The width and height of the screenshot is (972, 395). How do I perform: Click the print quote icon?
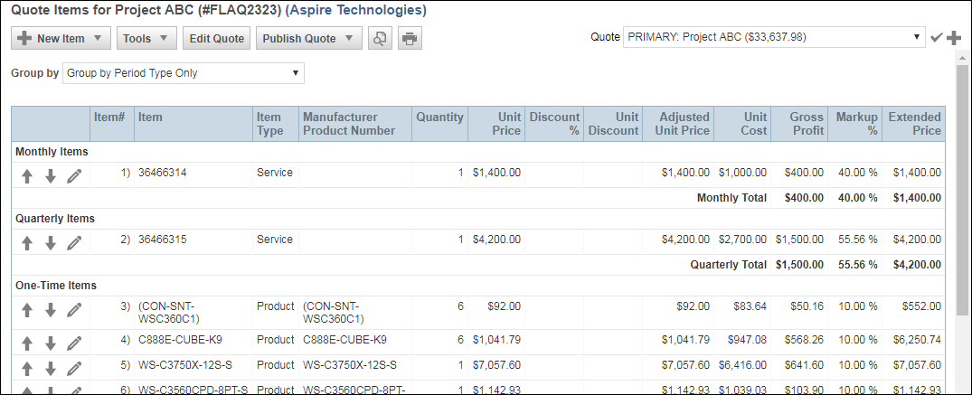410,39
